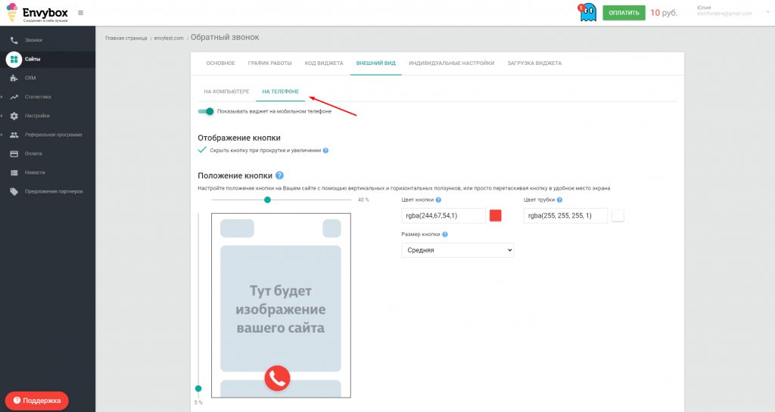Open the red button color swatch

pyautogui.click(x=495, y=215)
